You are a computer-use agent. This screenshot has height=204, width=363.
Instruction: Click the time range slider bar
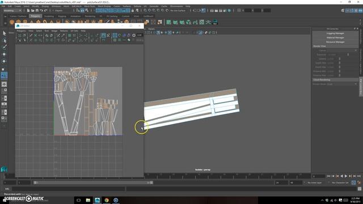click(92, 182)
